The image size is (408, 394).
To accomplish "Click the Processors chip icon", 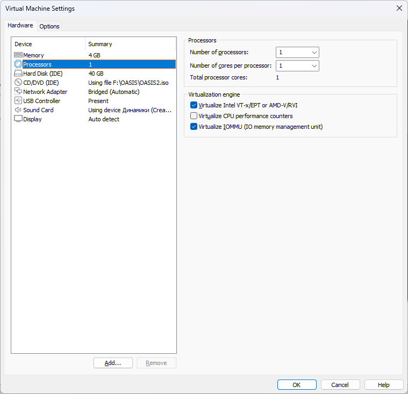I will click(18, 64).
